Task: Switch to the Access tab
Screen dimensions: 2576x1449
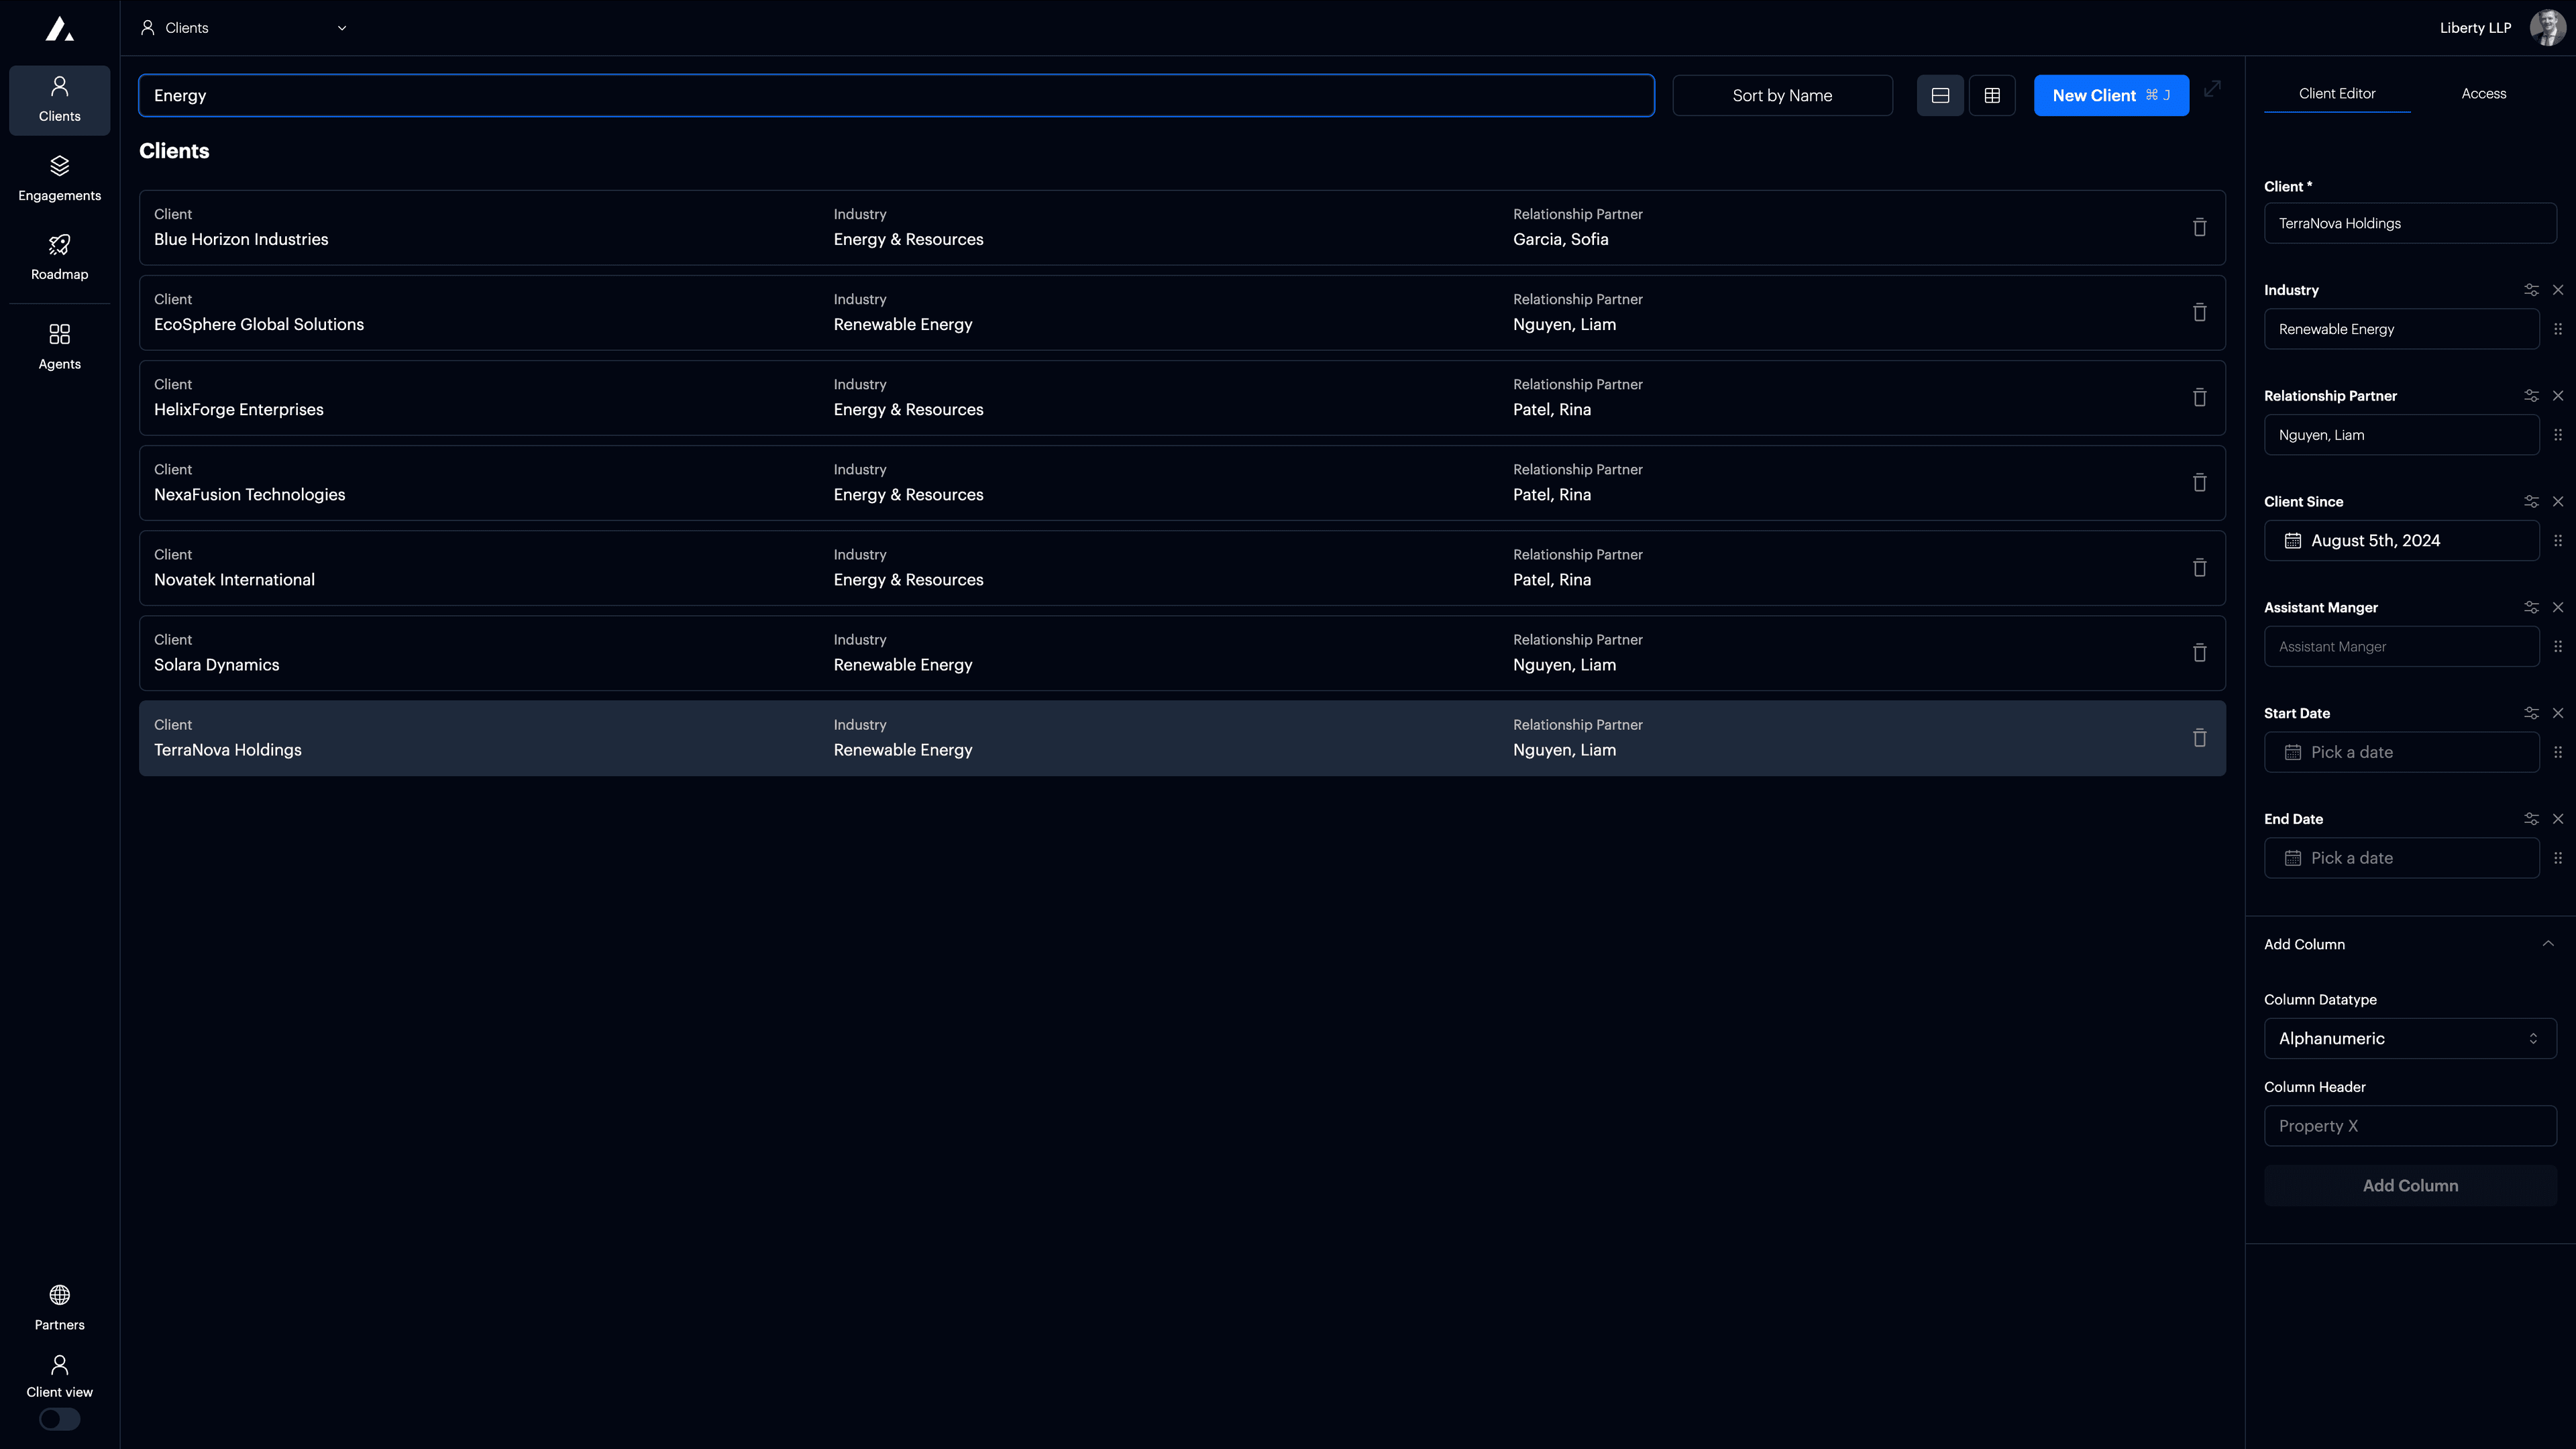Action: [x=2483, y=94]
